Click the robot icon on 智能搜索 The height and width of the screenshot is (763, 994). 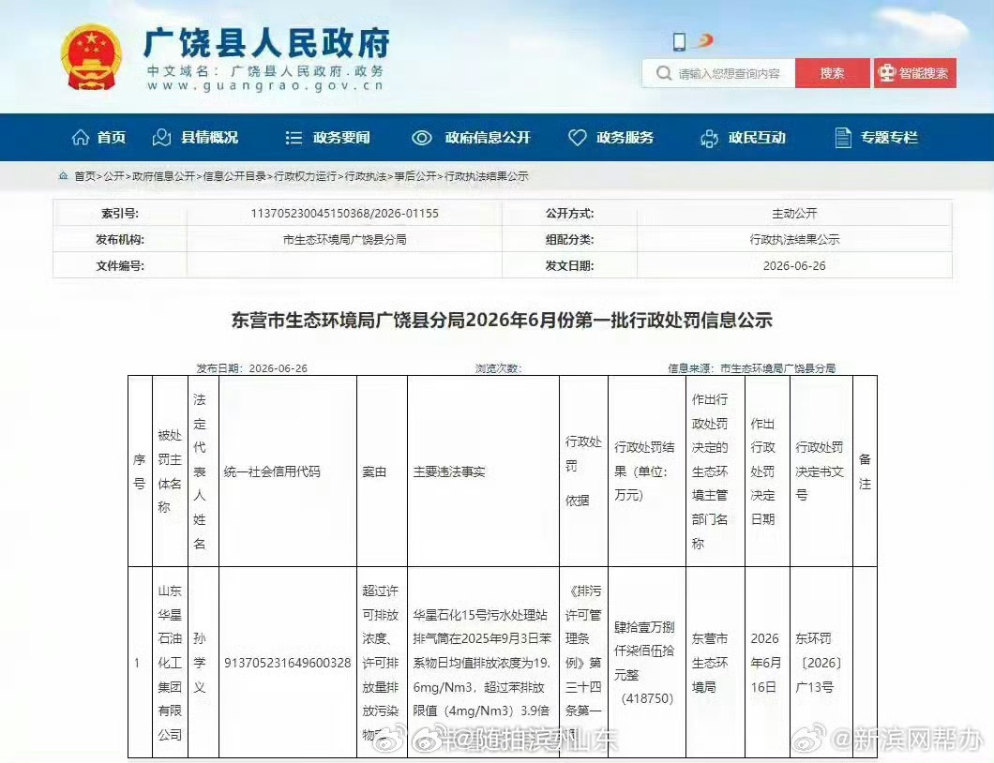pyautogui.click(x=886, y=73)
